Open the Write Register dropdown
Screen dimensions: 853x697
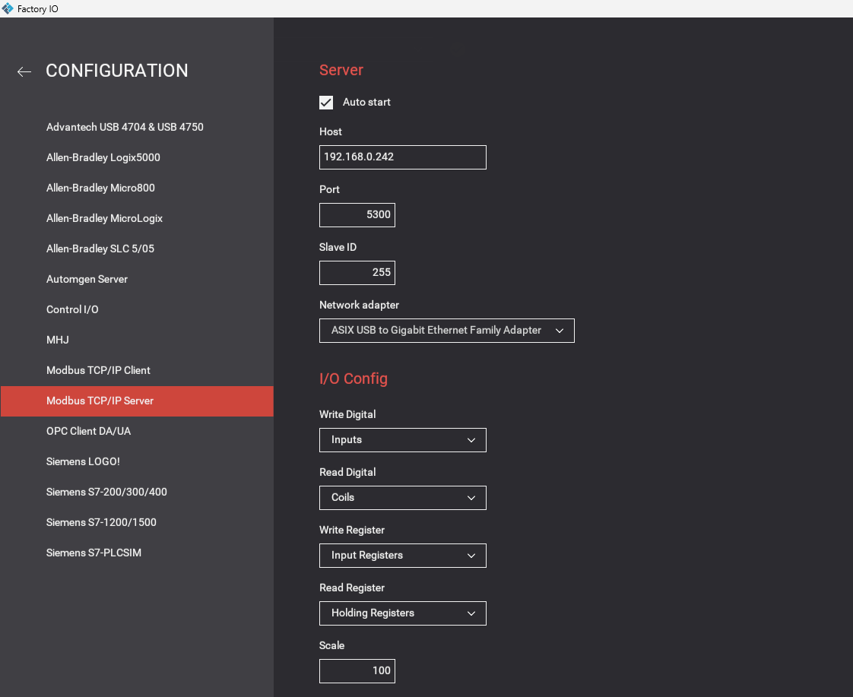point(403,555)
